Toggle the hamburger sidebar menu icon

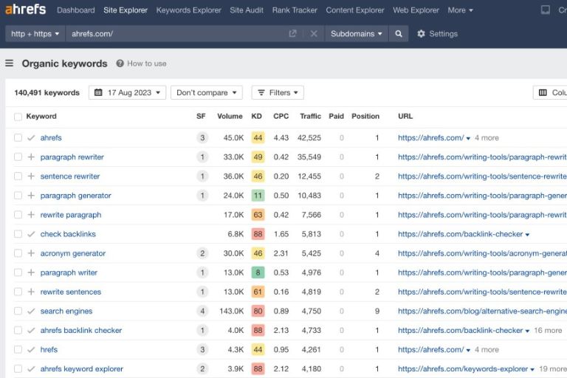coord(10,63)
